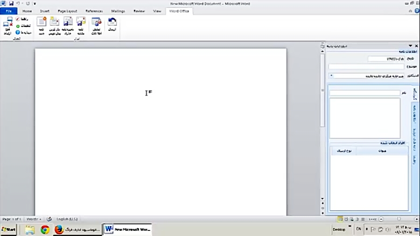Screen dimensions: 420x236
Task: Click the blue question mark About icon
Action: coord(18,32)
